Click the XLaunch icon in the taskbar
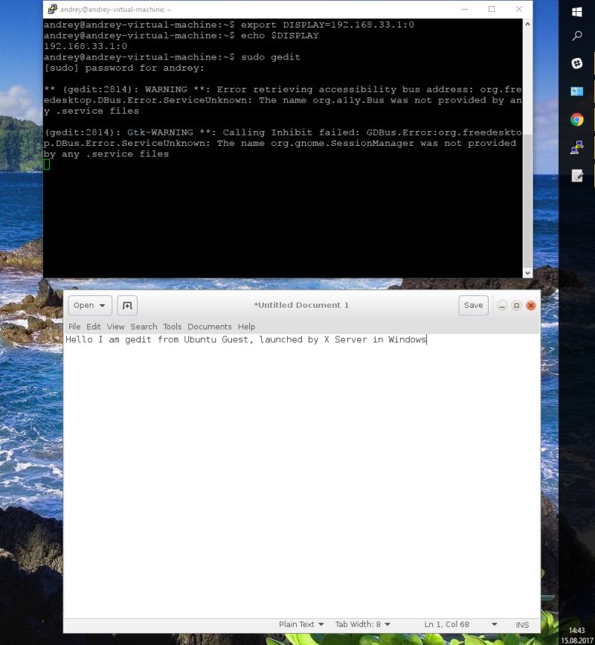The height and width of the screenshot is (645, 595). pos(576,147)
